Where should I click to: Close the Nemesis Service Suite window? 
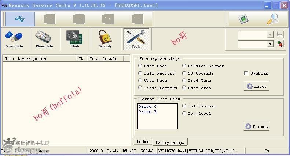(284, 5)
